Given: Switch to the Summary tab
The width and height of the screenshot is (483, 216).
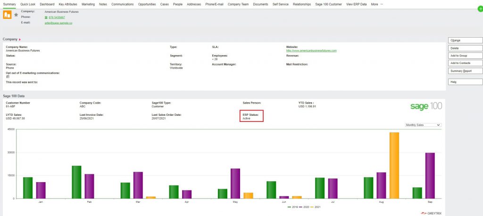Looking at the screenshot, I should click(x=9, y=4).
